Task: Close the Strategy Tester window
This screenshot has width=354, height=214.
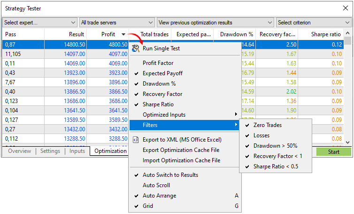Action: pos(346,8)
